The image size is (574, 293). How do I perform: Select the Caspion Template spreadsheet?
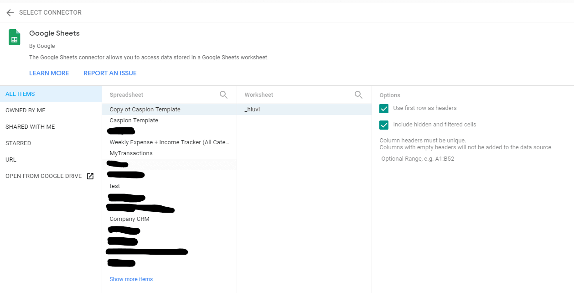(169, 120)
